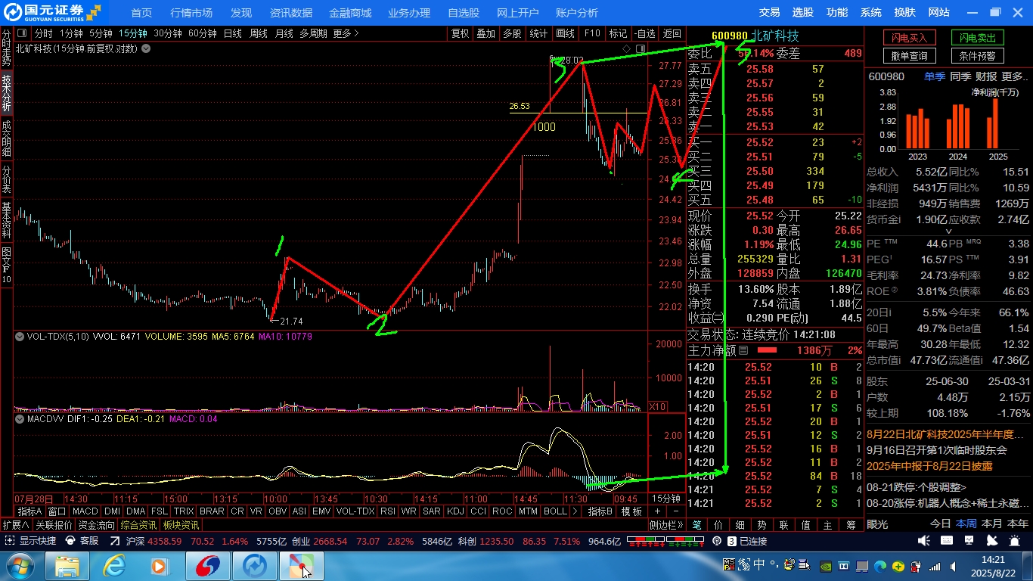
Task: Click 画线 drawing tool button
Action: (x=565, y=33)
